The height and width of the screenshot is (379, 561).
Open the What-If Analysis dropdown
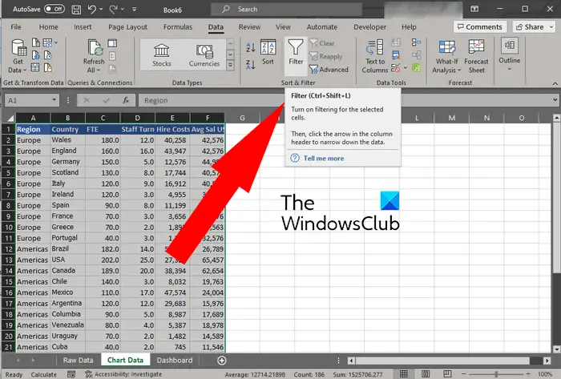click(446, 57)
